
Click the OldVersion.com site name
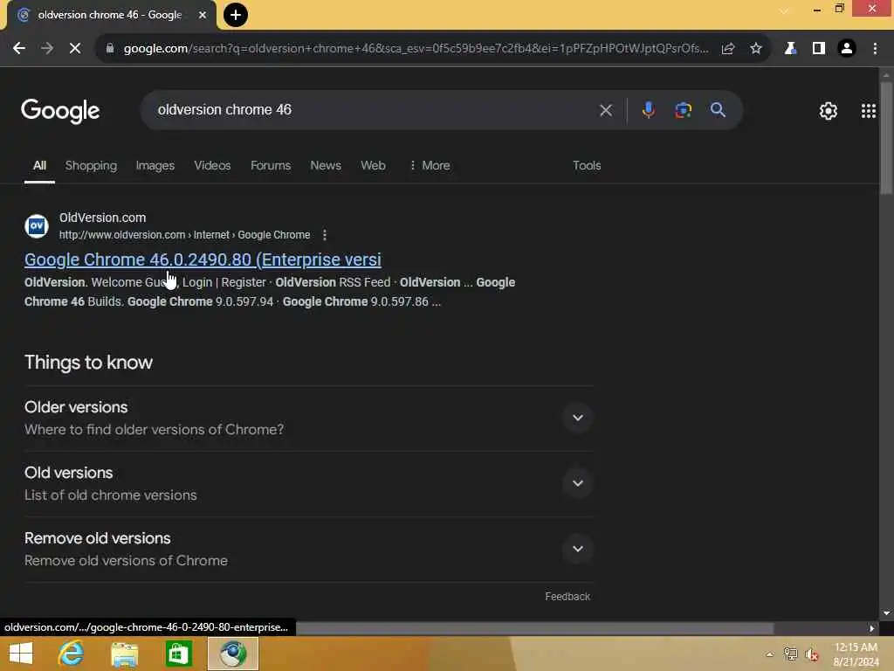(x=103, y=218)
